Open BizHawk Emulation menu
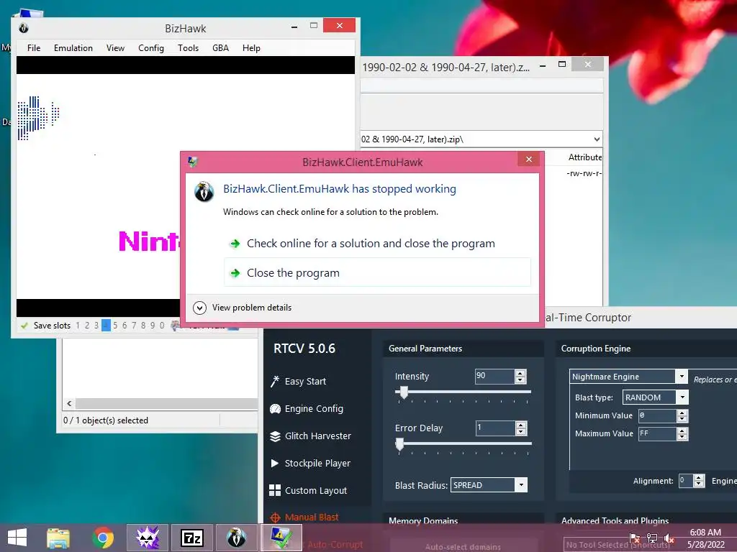This screenshot has width=737, height=552. coord(73,48)
